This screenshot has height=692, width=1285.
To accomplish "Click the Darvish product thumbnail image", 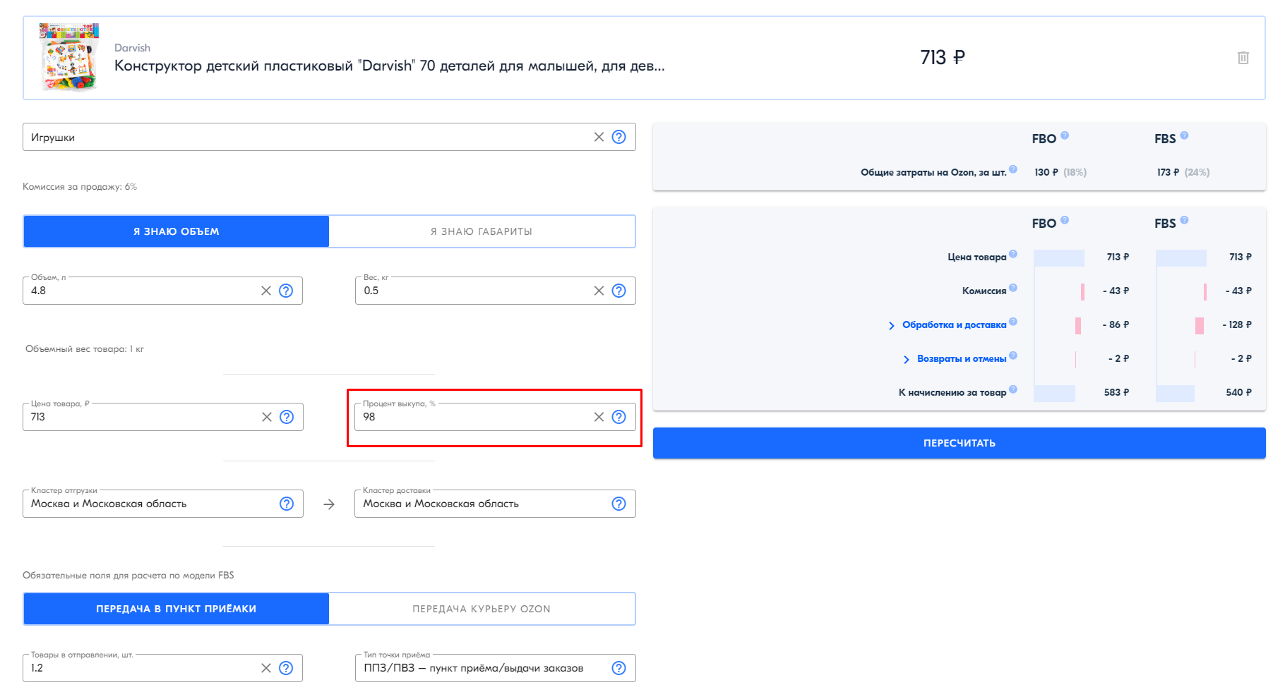I will (69, 58).
